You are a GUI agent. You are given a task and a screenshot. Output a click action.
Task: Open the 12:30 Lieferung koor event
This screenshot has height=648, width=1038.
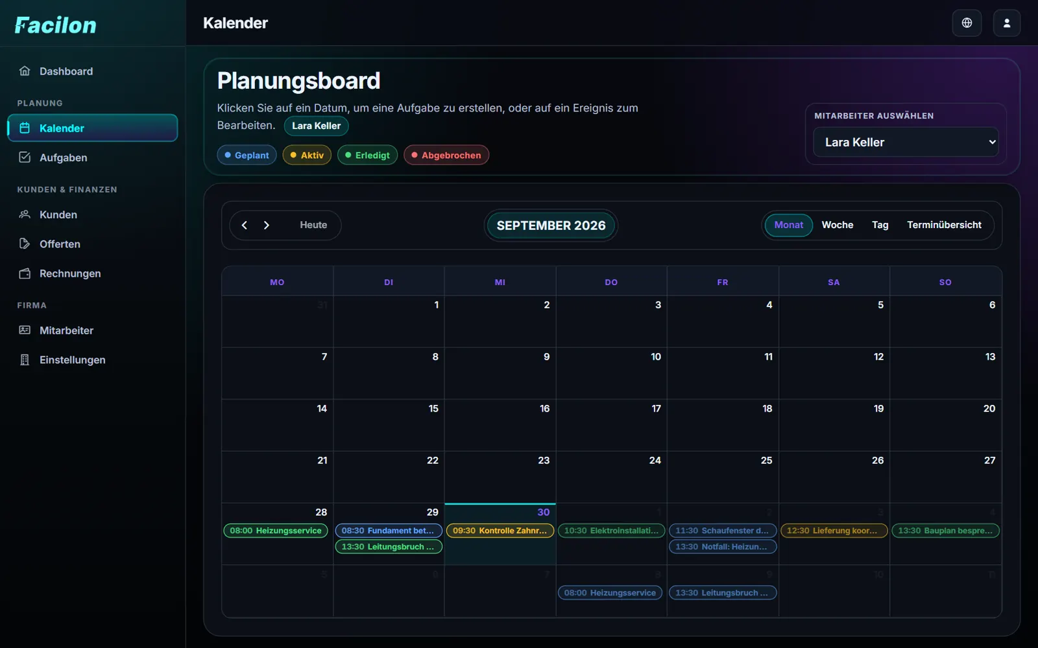[834, 531]
